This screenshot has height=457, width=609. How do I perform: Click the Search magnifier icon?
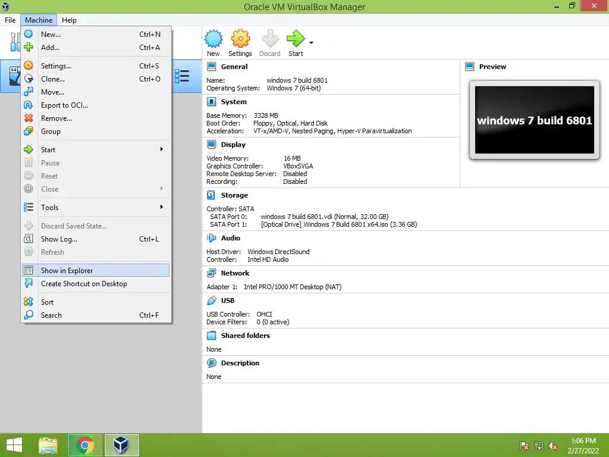point(29,315)
